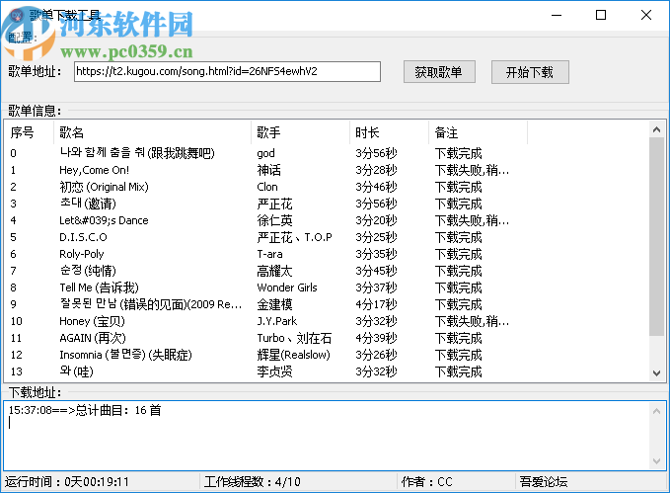Close the 歌单下载工具 window
The width and height of the screenshot is (670, 493).
646,16
